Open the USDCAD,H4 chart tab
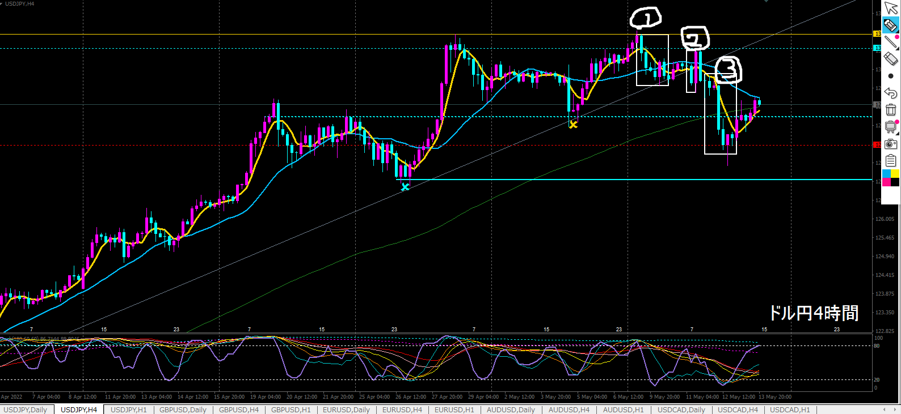The width and height of the screenshot is (901, 414). 738,409
